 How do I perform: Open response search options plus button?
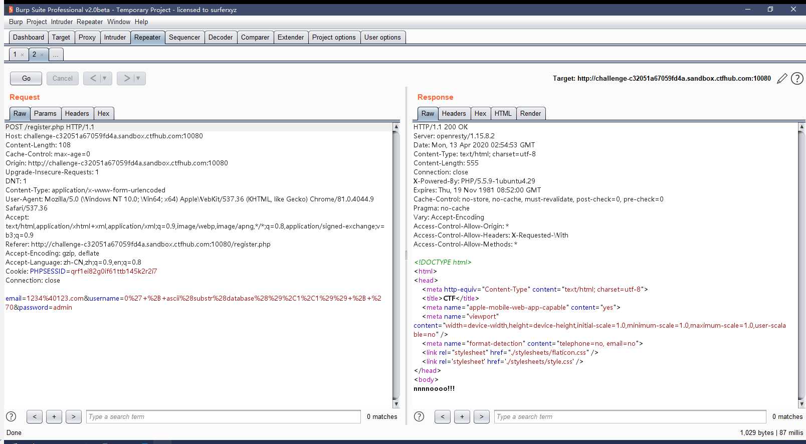(x=462, y=416)
